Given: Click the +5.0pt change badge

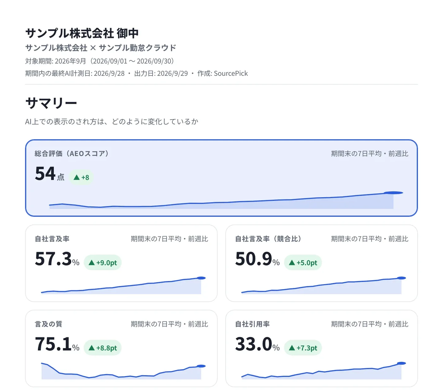Looking at the screenshot, I should (303, 263).
